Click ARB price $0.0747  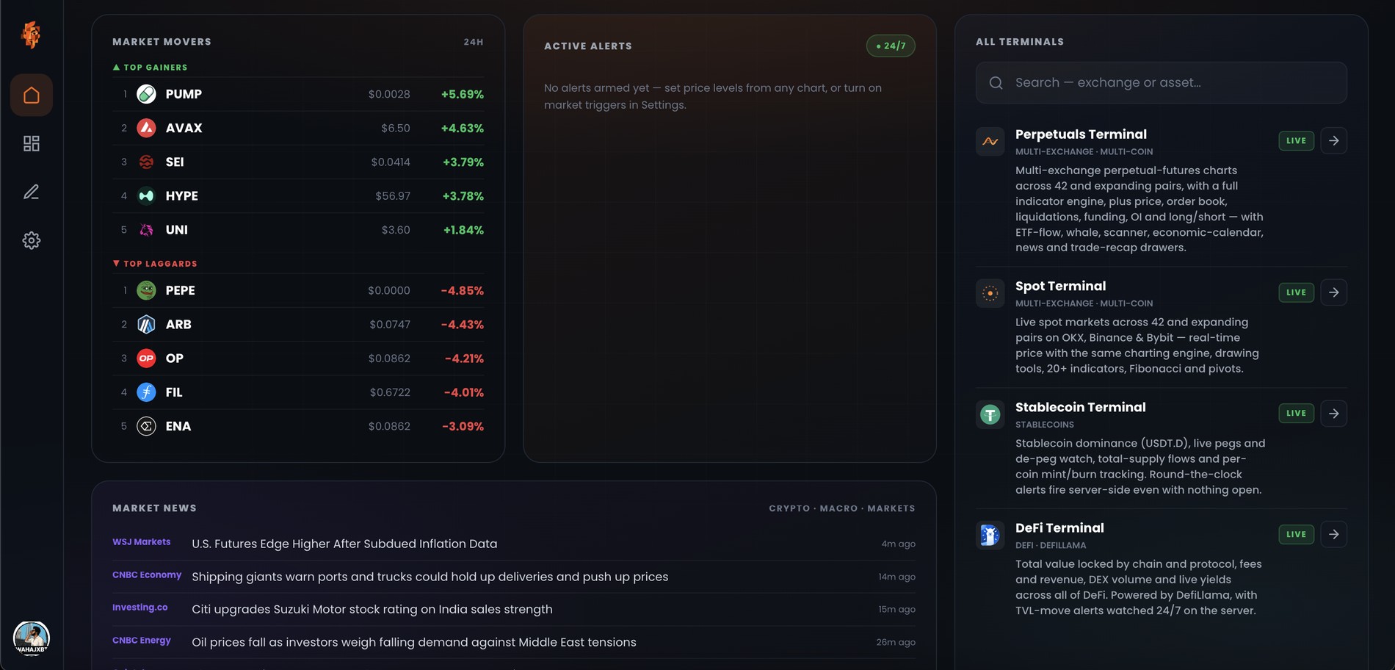click(390, 325)
